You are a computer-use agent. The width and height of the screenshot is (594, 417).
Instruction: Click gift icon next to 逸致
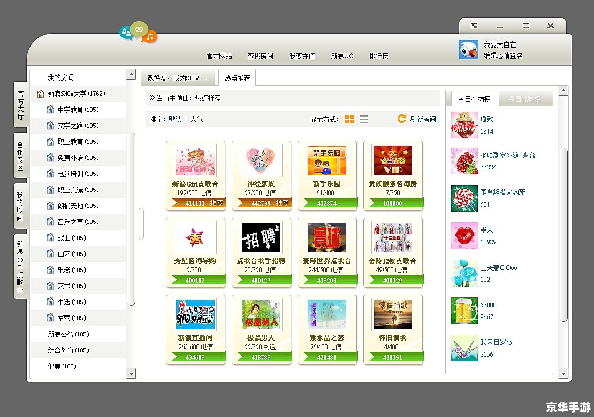click(x=464, y=125)
